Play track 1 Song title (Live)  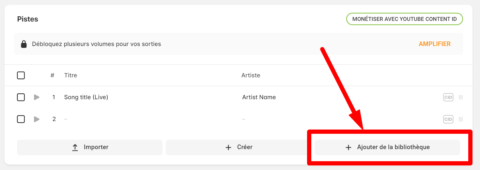tap(37, 97)
